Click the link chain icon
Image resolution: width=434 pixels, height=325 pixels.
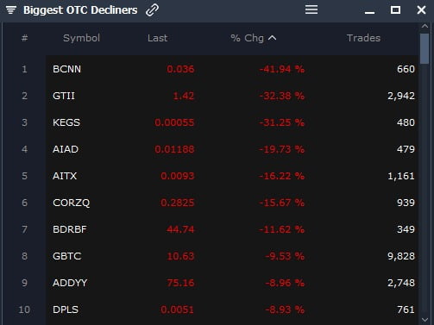(152, 10)
